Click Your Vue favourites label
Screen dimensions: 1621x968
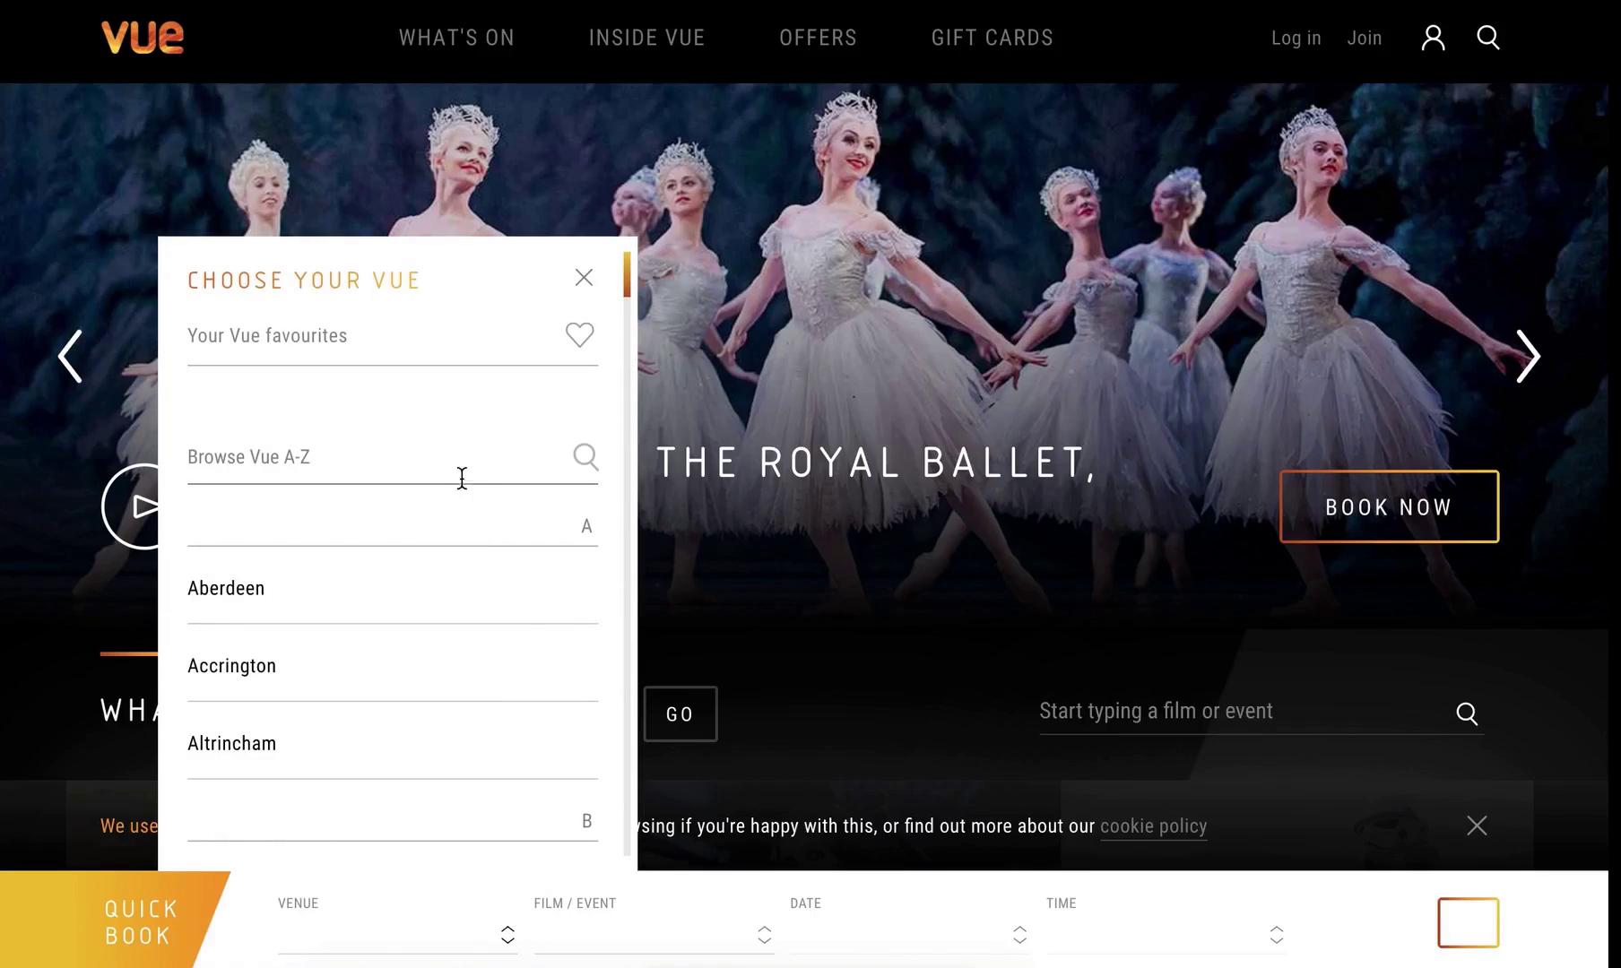pyautogui.click(x=267, y=335)
